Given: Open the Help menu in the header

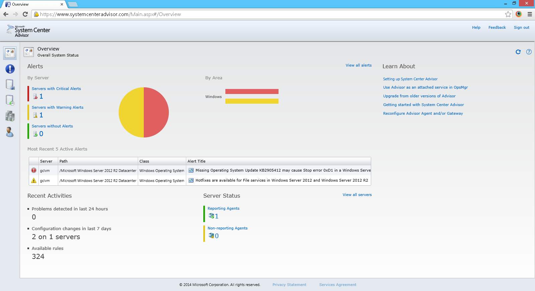Looking at the screenshot, I should 476,27.
